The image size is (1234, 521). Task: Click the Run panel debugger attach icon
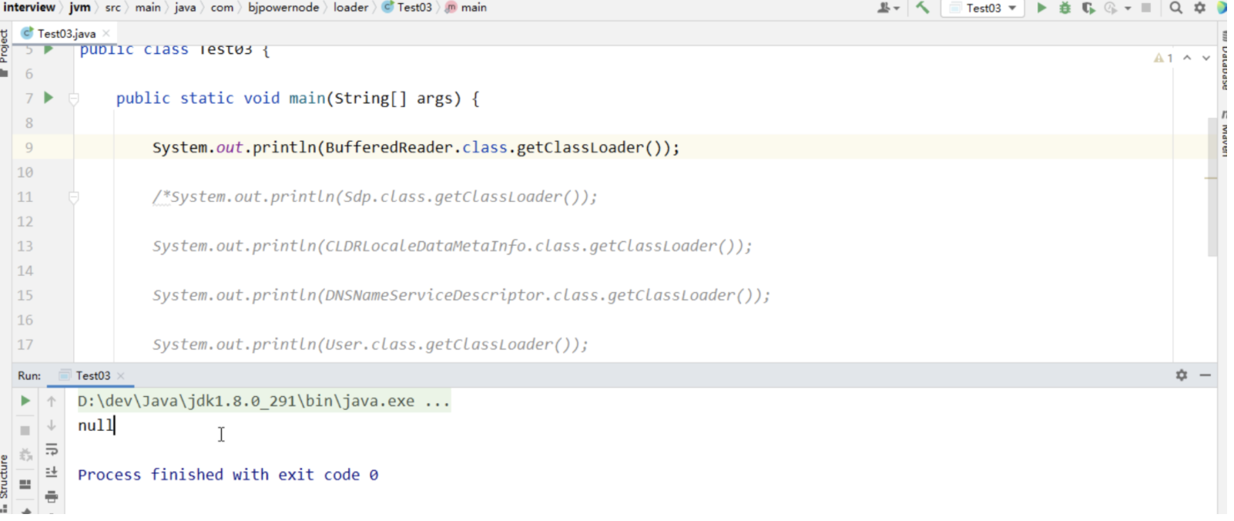click(25, 455)
